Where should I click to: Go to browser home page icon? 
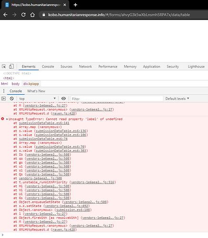(32, 15)
